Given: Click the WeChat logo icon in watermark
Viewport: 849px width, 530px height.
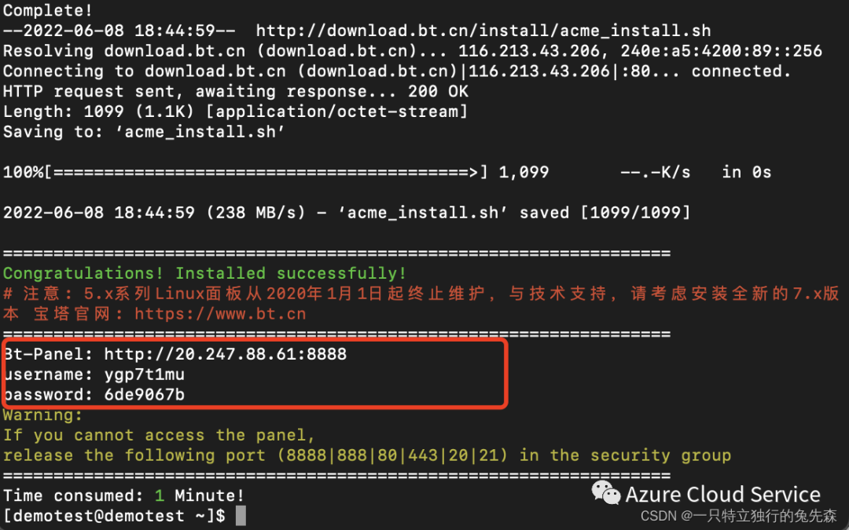Looking at the screenshot, I should (x=605, y=492).
